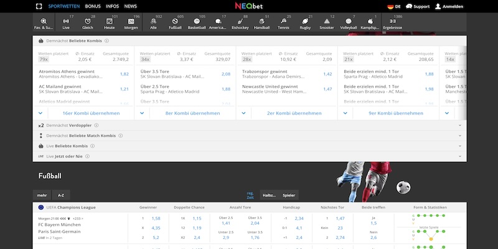Click the Anmelden user icon
This screenshot has height=249, width=498.
pyautogui.click(x=438, y=6)
